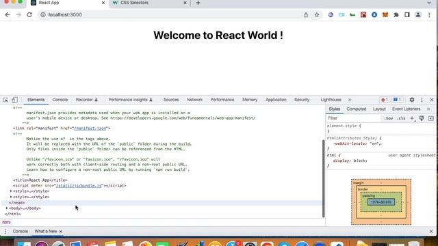Open DevTools settings gear
This screenshot has width=438, height=246.
pyautogui.click(x=412, y=100)
